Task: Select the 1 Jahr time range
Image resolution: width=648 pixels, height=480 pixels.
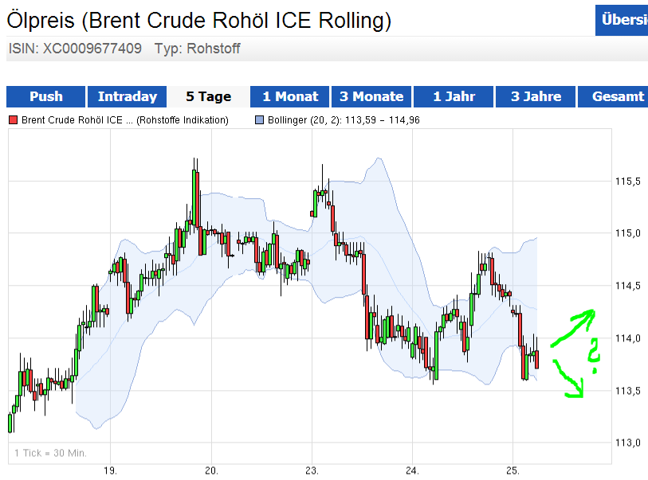Action: tap(453, 96)
